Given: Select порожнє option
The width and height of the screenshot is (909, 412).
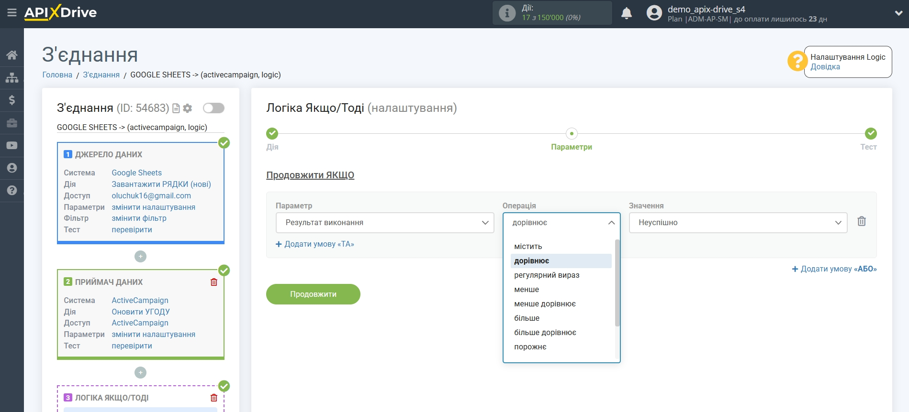Looking at the screenshot, I should [561, 347].
